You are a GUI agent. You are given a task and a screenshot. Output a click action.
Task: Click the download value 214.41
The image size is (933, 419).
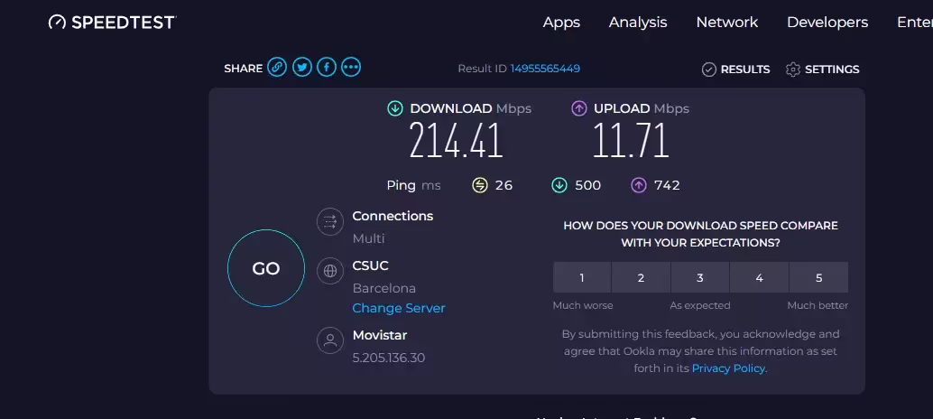coord(456,140)
